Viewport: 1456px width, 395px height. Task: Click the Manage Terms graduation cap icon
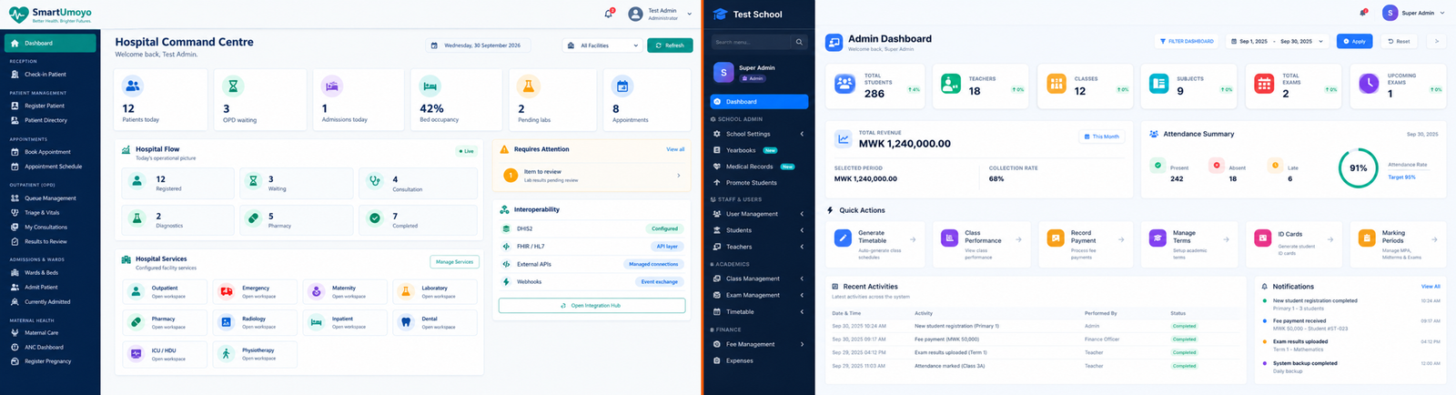tap(1158, 238)
